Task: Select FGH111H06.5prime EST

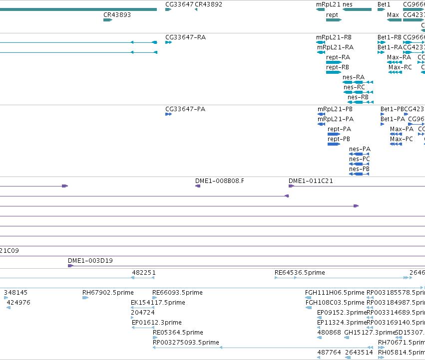Action: [308, 298]
